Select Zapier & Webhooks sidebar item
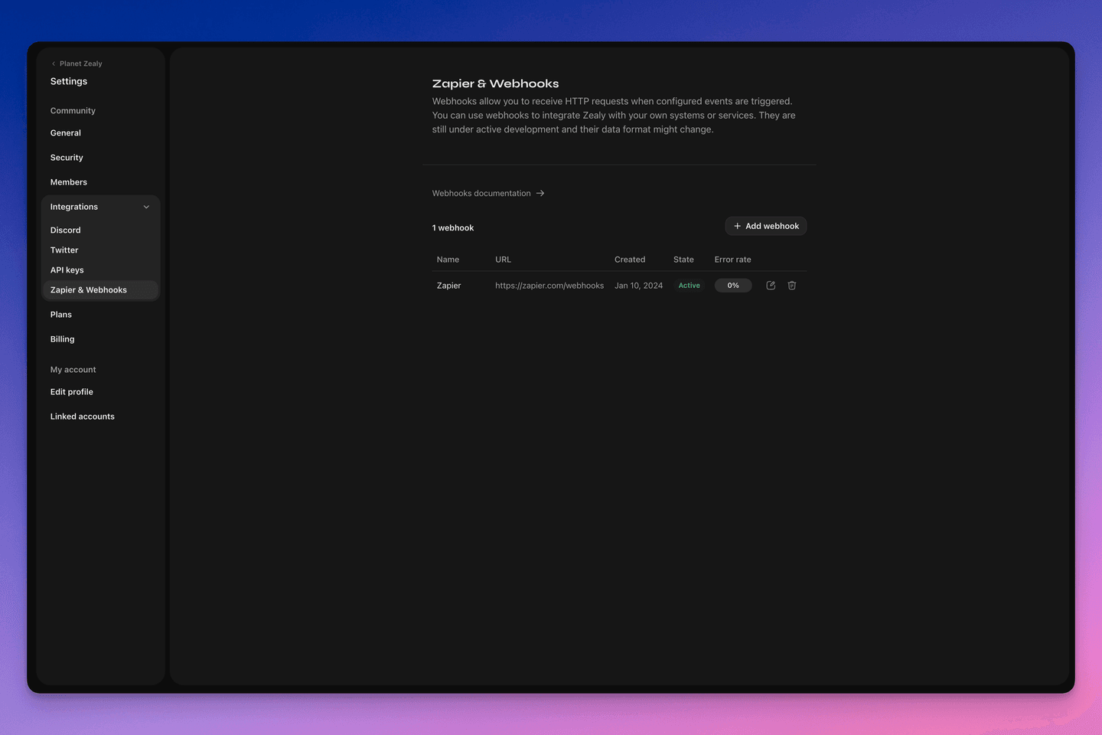 point(100,290)
